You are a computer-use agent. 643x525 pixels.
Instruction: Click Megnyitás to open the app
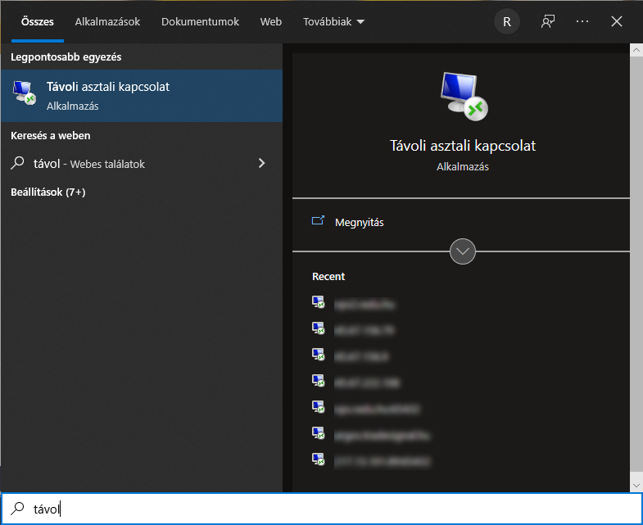tap(360, 222)
